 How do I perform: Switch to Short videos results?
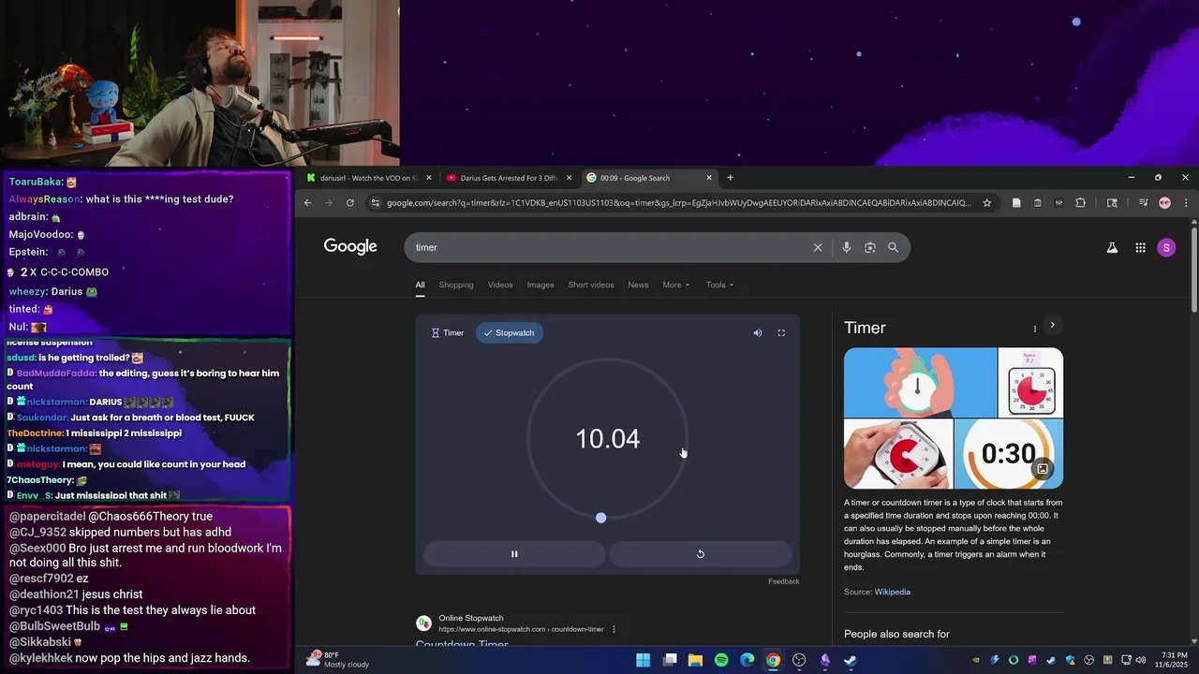click(x=591, y=285)
